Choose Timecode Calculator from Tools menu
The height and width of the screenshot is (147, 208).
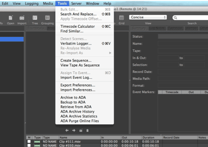click(x=78, y=26)
